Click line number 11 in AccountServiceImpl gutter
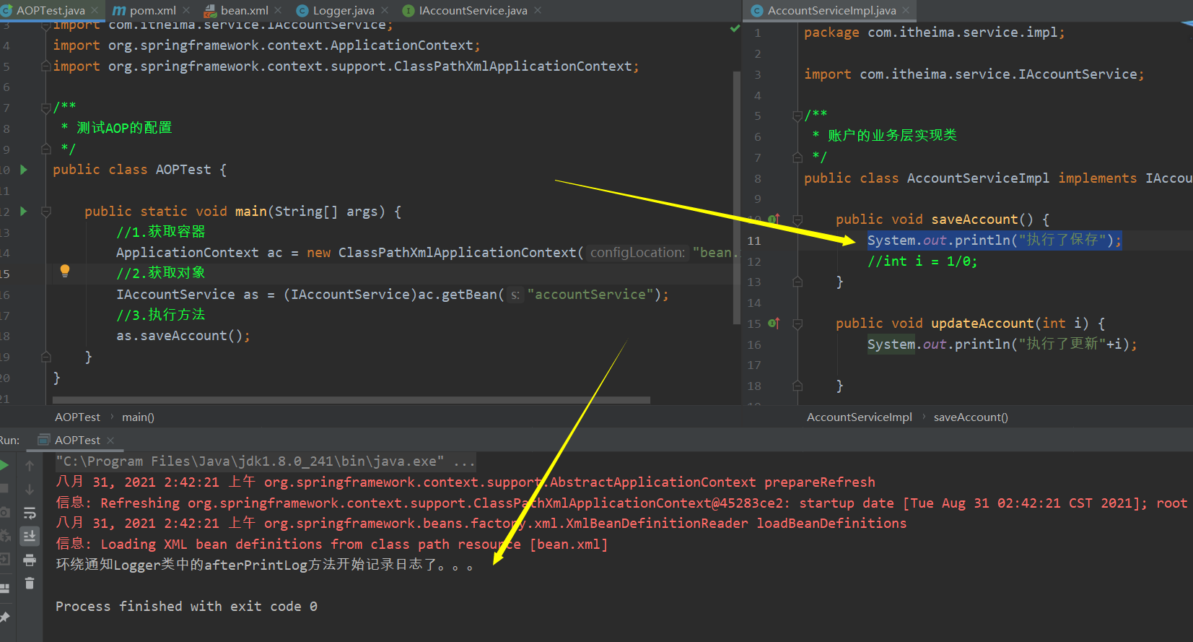This screenshot has height=642, width=1193. pyautogui.click(x=754, y=240)
